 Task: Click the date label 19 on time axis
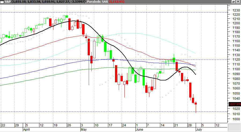55,125
